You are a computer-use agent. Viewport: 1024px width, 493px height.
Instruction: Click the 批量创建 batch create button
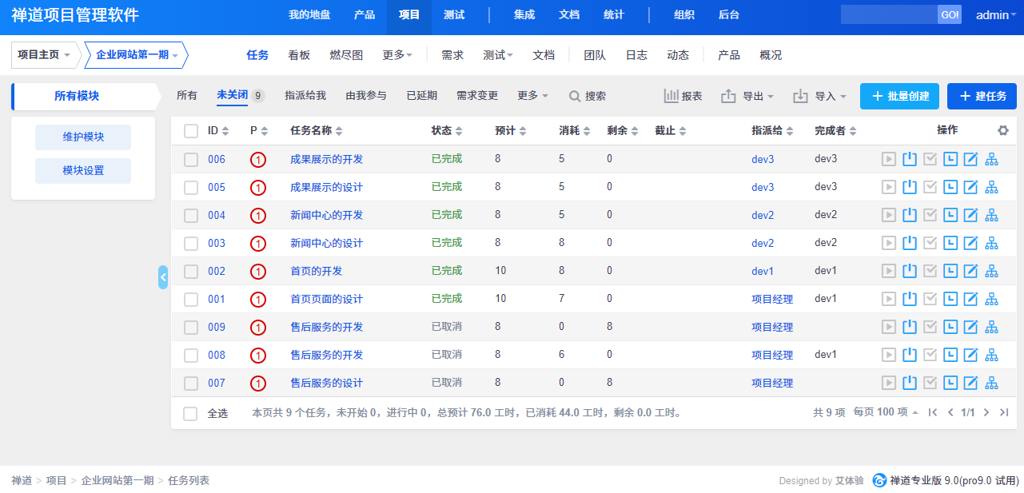tap(899, 96)
